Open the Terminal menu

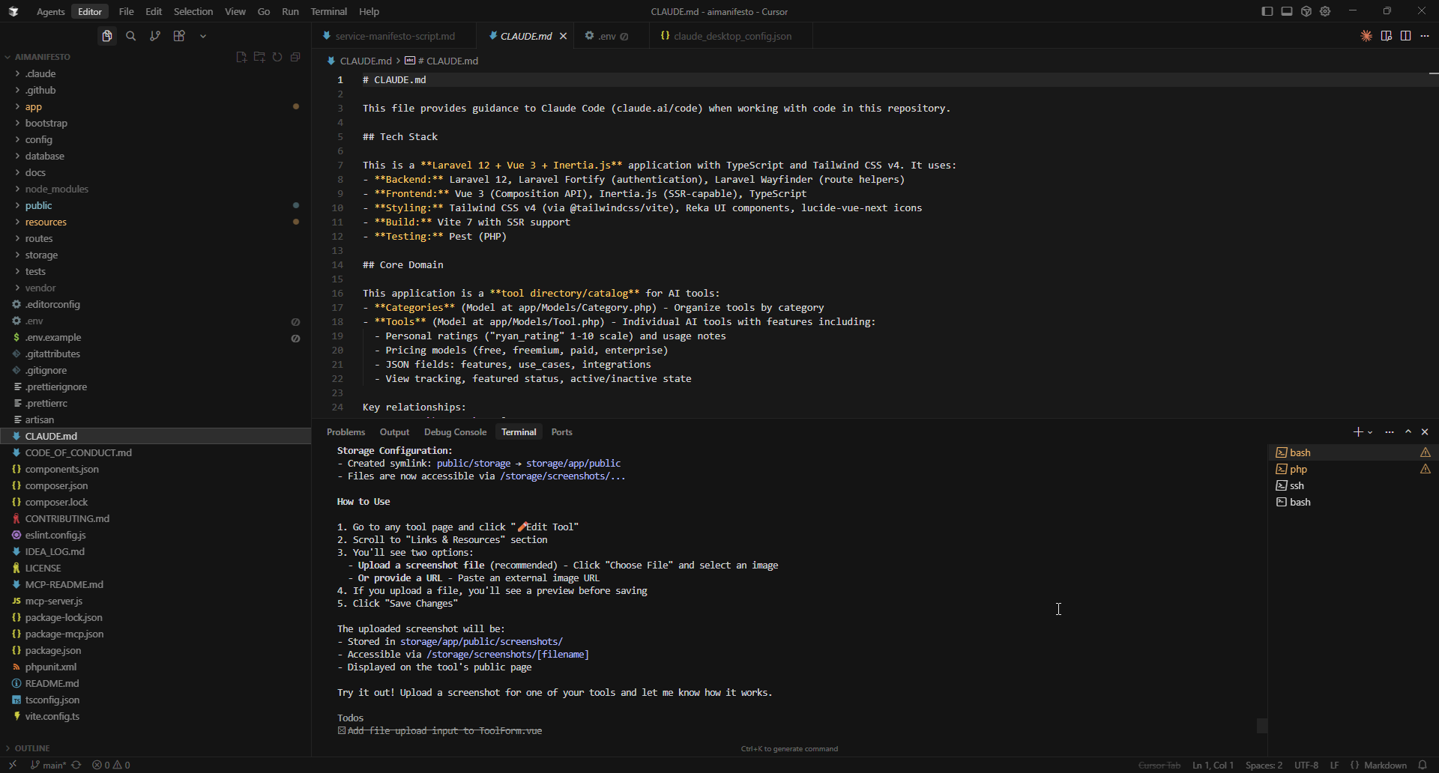tap(328, 11)
